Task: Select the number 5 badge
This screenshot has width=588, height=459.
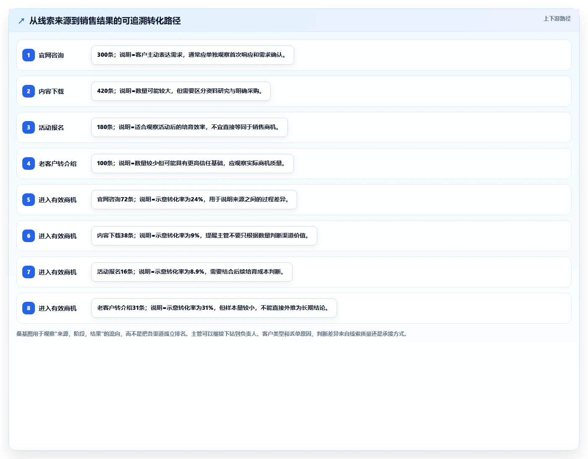Action: [29, 200]
